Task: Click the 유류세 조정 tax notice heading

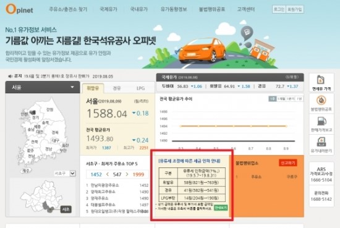Action: pyautogui.click(x=190, y=161)
